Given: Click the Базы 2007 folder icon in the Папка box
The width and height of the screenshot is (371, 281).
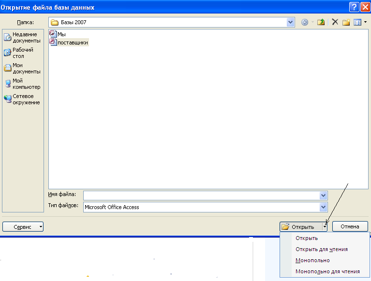Looking at the screenshot, I should [x=55, y=22].
